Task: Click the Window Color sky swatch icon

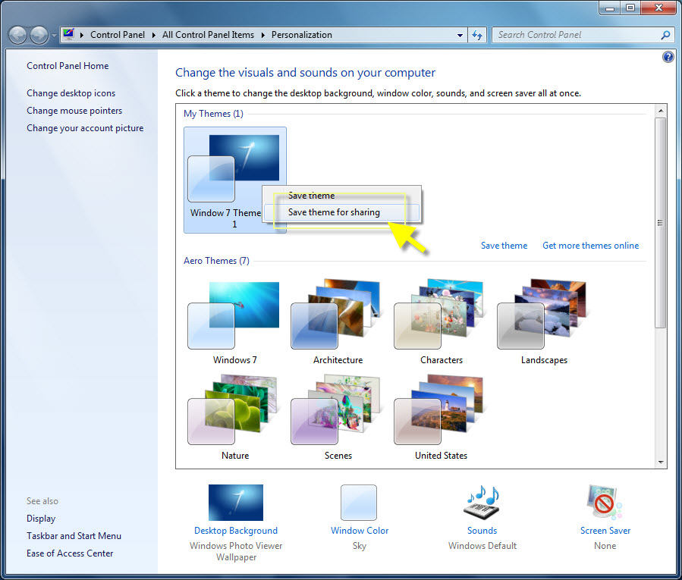Action: point(359,503)
